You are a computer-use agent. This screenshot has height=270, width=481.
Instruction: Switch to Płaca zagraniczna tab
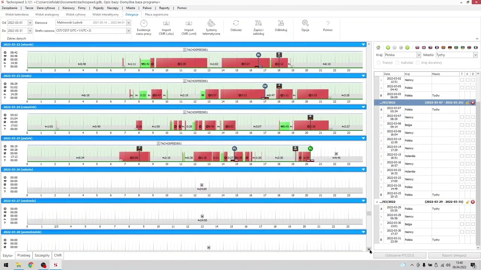[157, 14]
